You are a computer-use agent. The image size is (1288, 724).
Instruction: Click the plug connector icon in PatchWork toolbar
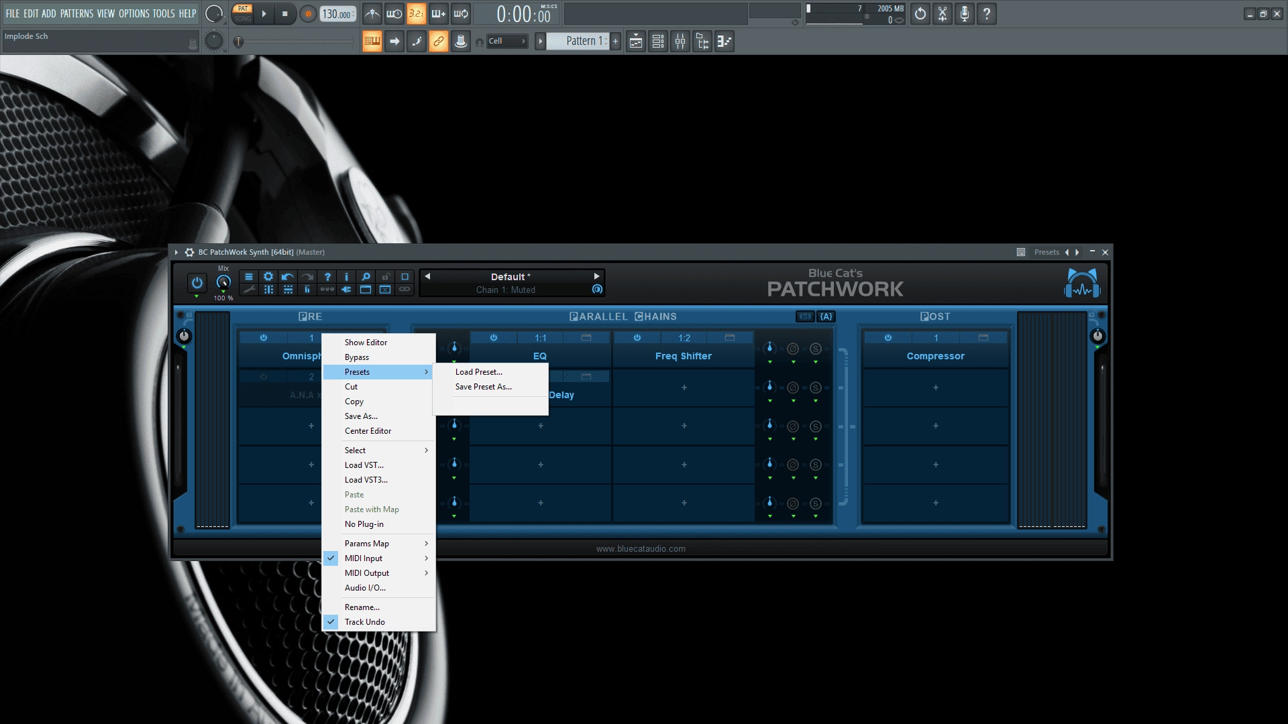point(346,290)
